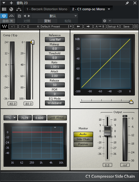Toggle 自动: 关 automation mode
This screenshot has width=139, height=182.
pos(8,21)
